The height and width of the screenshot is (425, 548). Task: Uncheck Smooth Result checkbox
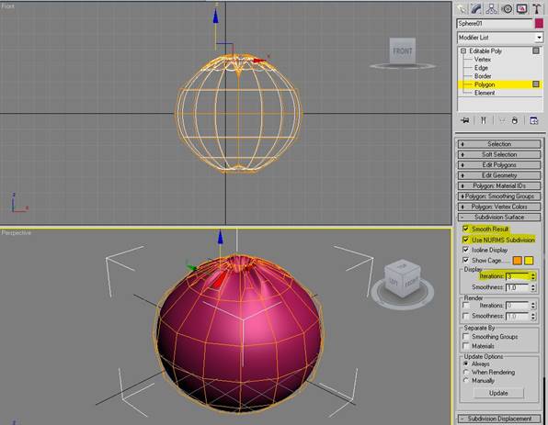coord(465,229)
